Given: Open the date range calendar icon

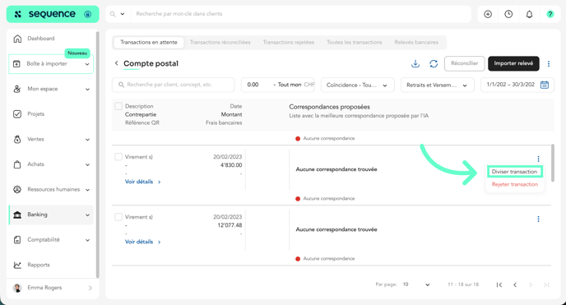Looking at the screenshot, I should pyautogui.click(x=545, y=85).
